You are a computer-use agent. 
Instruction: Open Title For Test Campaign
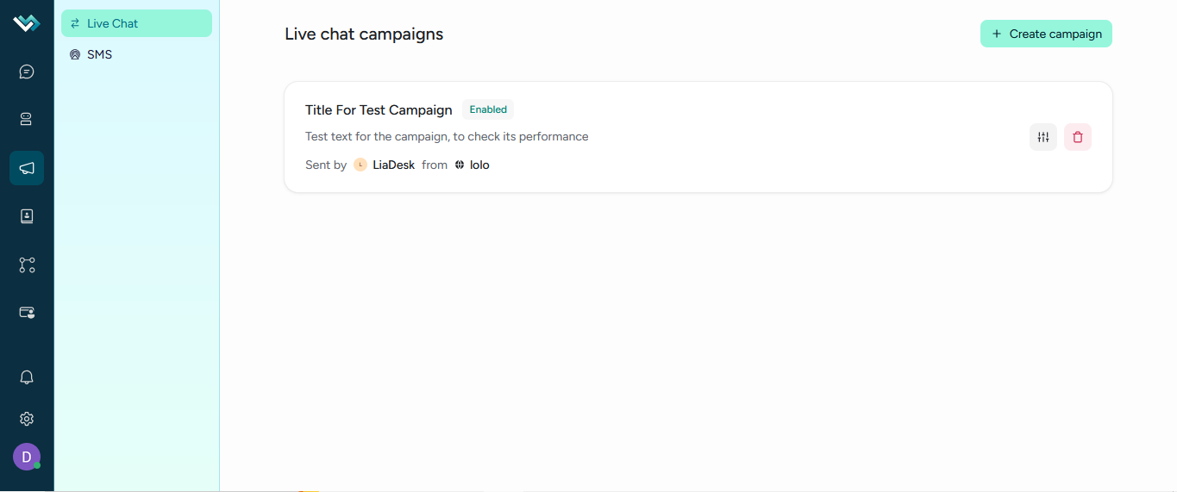click(379, 109)
